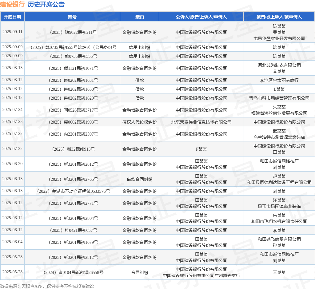Select case number (2025)闽0526民初3717号
This screenshot has width=315, height=289.
(x=73, y=110)
